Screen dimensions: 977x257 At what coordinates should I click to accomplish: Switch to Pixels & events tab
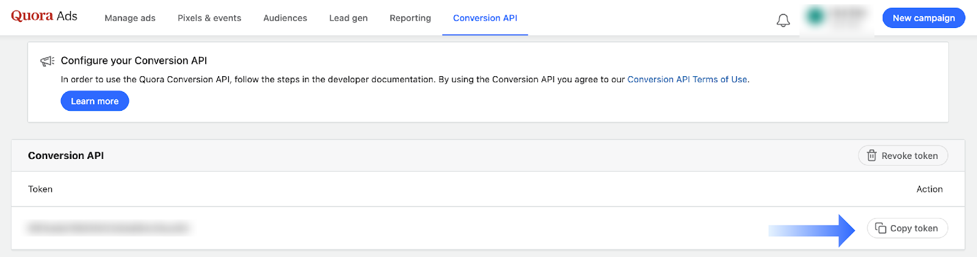(209, 18)
